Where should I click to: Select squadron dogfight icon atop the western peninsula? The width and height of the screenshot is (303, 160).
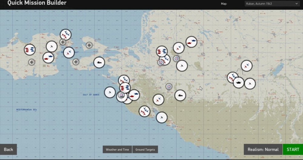(65, 35)
